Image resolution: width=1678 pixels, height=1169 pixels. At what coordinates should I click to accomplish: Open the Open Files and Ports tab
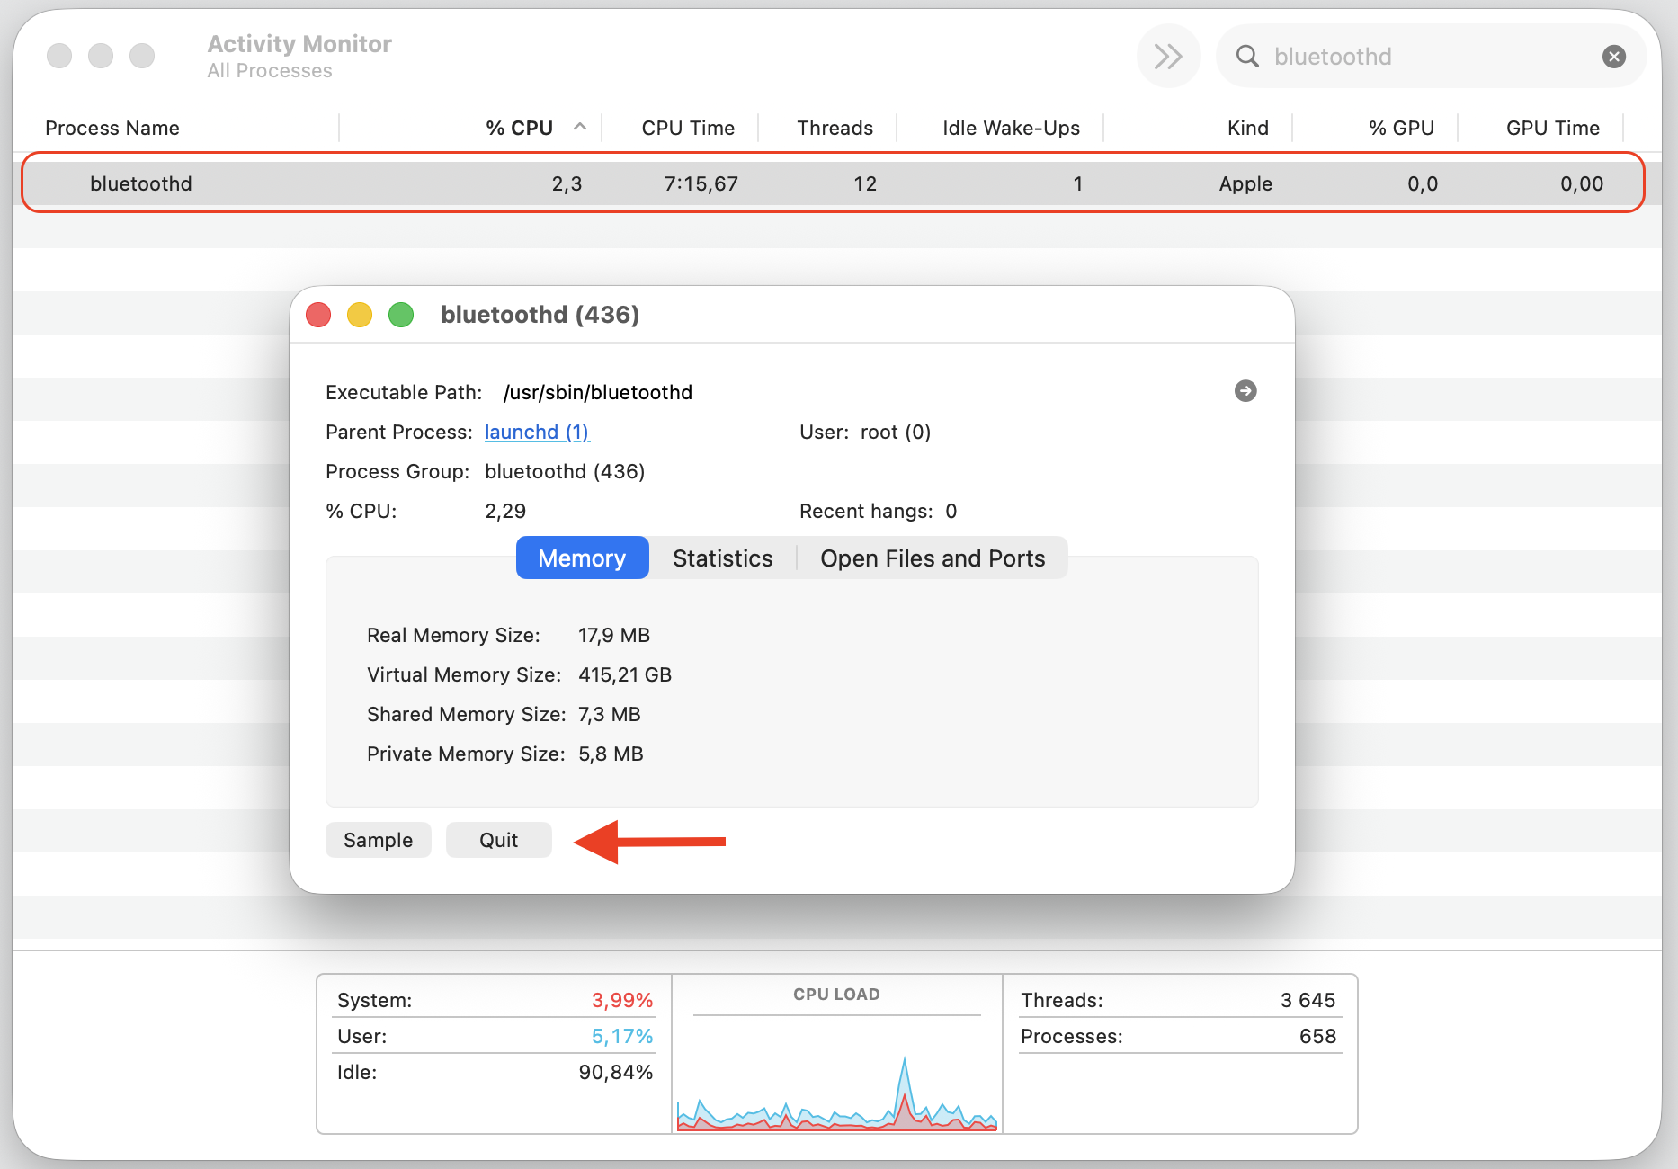point(933,558)
